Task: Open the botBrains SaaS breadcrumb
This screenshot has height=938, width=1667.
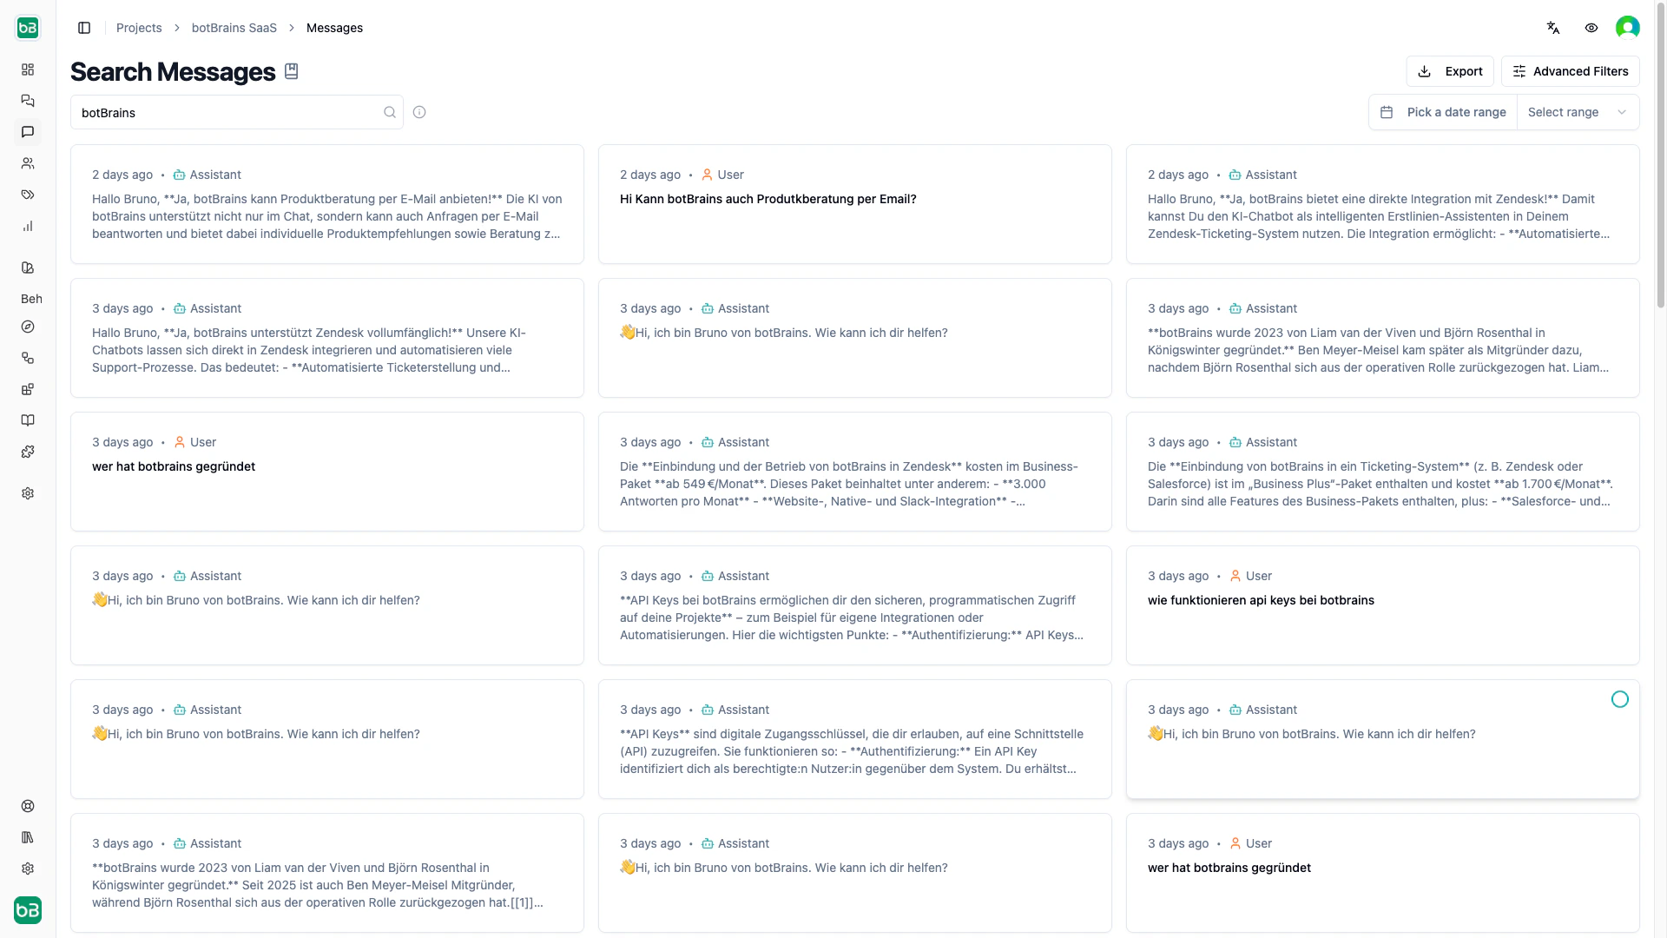Action: click(233, 28)
